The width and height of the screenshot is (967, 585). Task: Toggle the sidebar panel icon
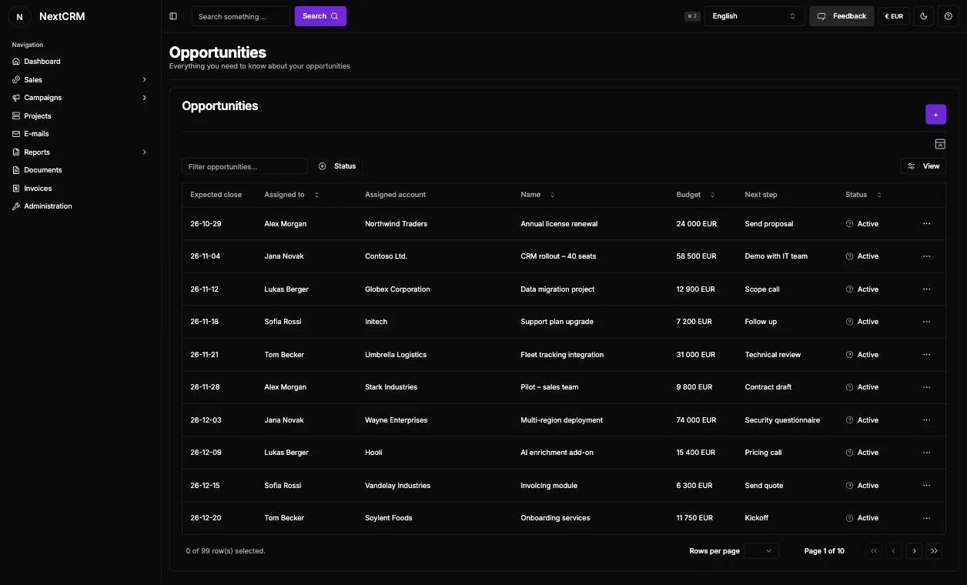(173, 16)
